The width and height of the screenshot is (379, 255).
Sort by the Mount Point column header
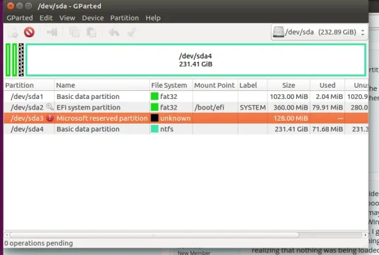tap(215, 85)
